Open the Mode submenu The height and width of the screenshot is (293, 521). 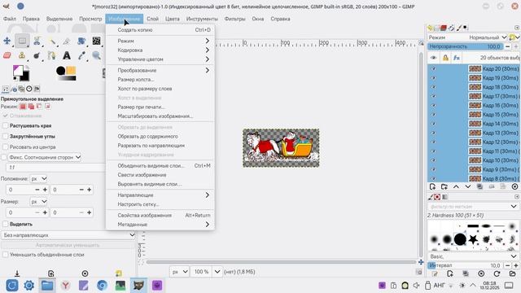160,41
